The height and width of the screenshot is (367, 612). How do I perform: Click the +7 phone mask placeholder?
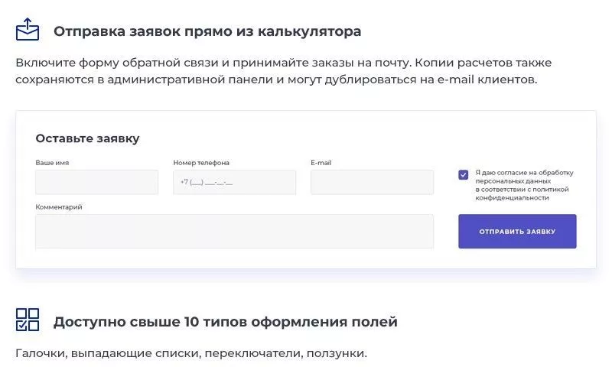click(207, 182)
